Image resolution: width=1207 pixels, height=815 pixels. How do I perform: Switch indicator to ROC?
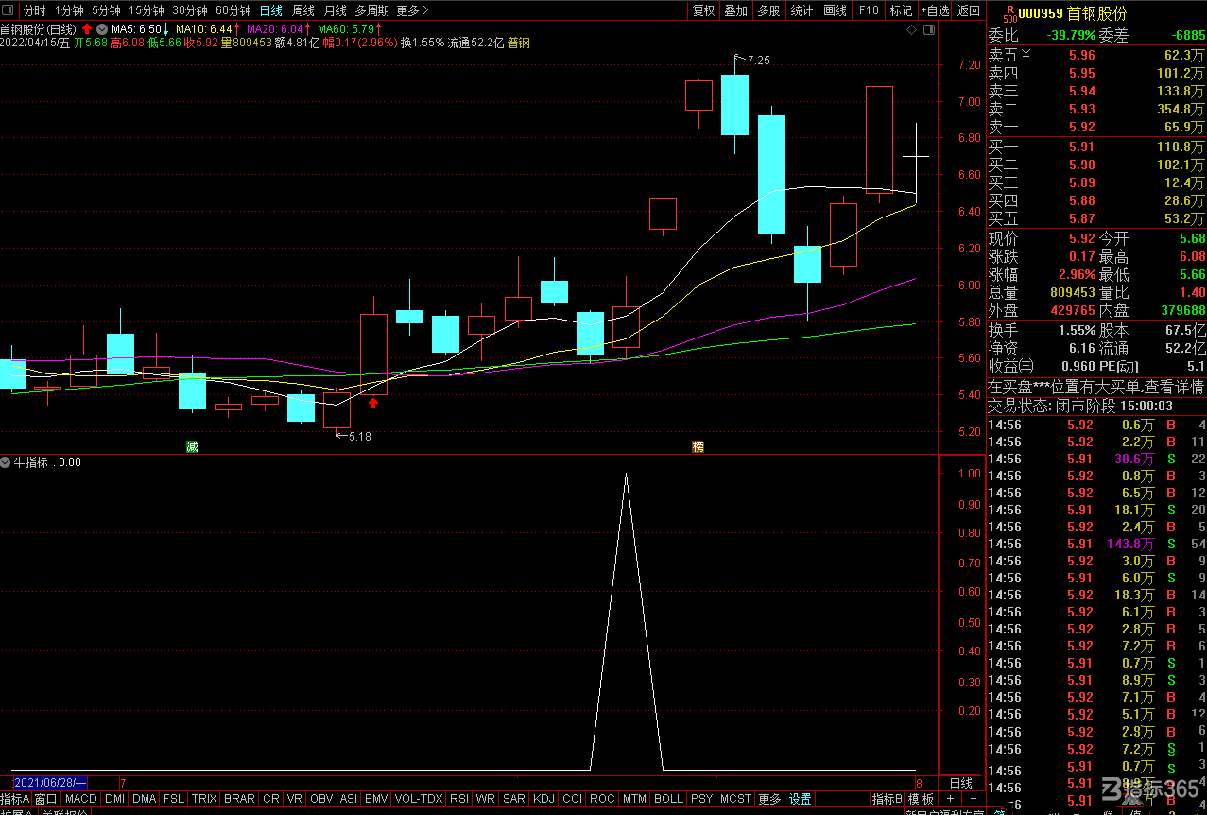pyautogui.click(x=602, y=799)
